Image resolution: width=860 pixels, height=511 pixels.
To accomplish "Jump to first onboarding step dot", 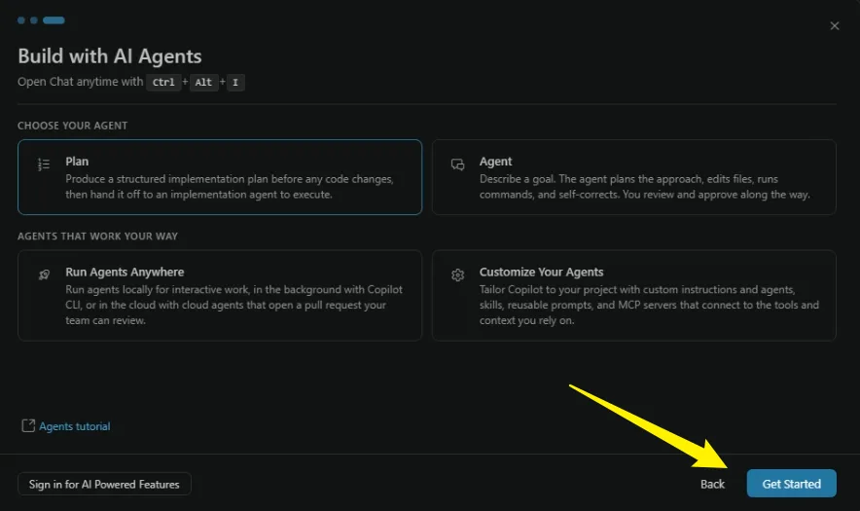I will tap(21, 20).
